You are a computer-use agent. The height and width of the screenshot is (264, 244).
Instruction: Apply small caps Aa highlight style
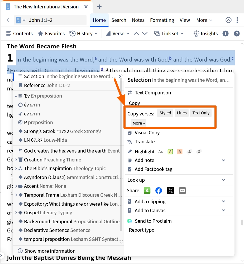(161, 152)
